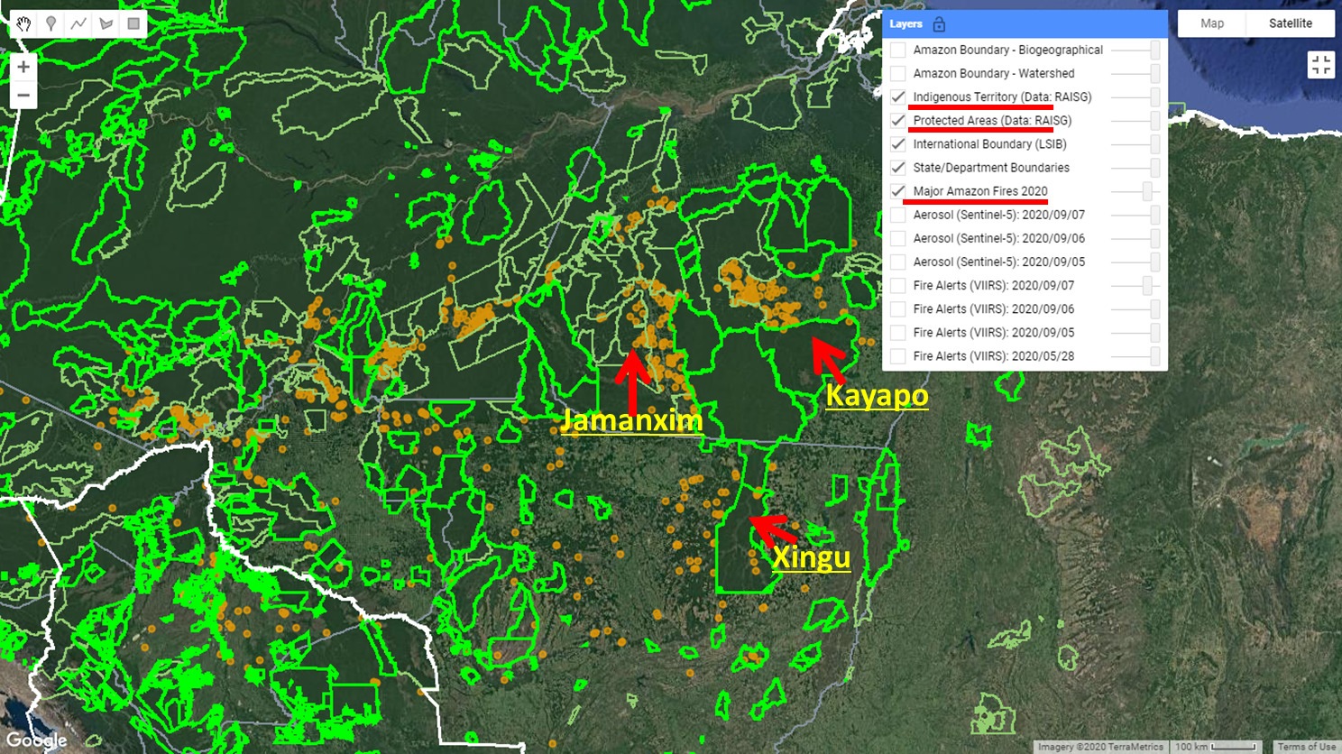Image resolution: width=1342 pixels, height=754 pixels.
Task: Enable Aerosol (Sentinel-5): 2020/09/06 layer
Action: (897, 238)
